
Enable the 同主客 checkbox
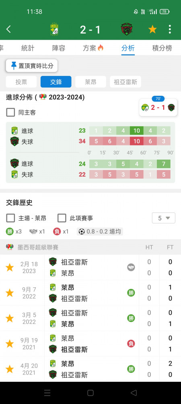pyautogui.click(x=10, y=112)
